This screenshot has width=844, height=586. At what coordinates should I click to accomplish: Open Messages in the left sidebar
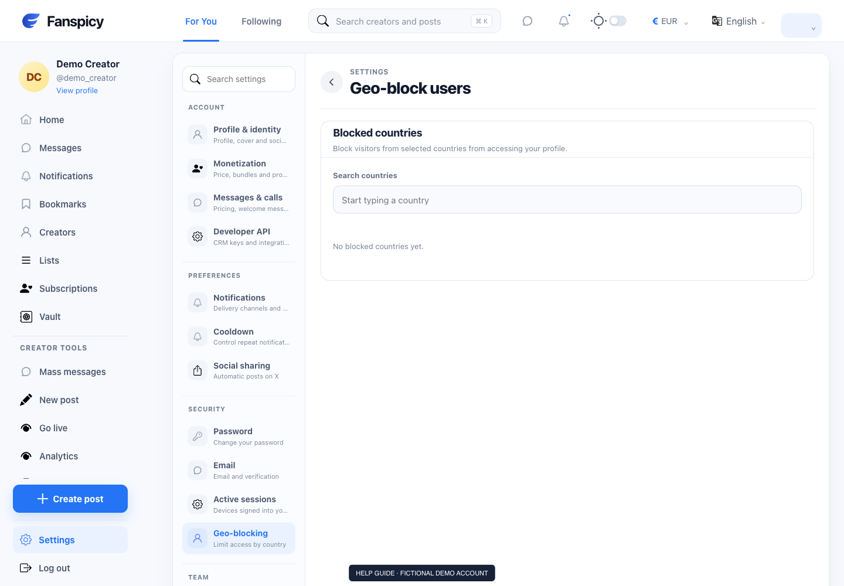click(70, 148)
